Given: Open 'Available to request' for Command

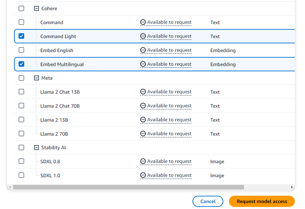Looking at the screenshot, I should point(169,22).
